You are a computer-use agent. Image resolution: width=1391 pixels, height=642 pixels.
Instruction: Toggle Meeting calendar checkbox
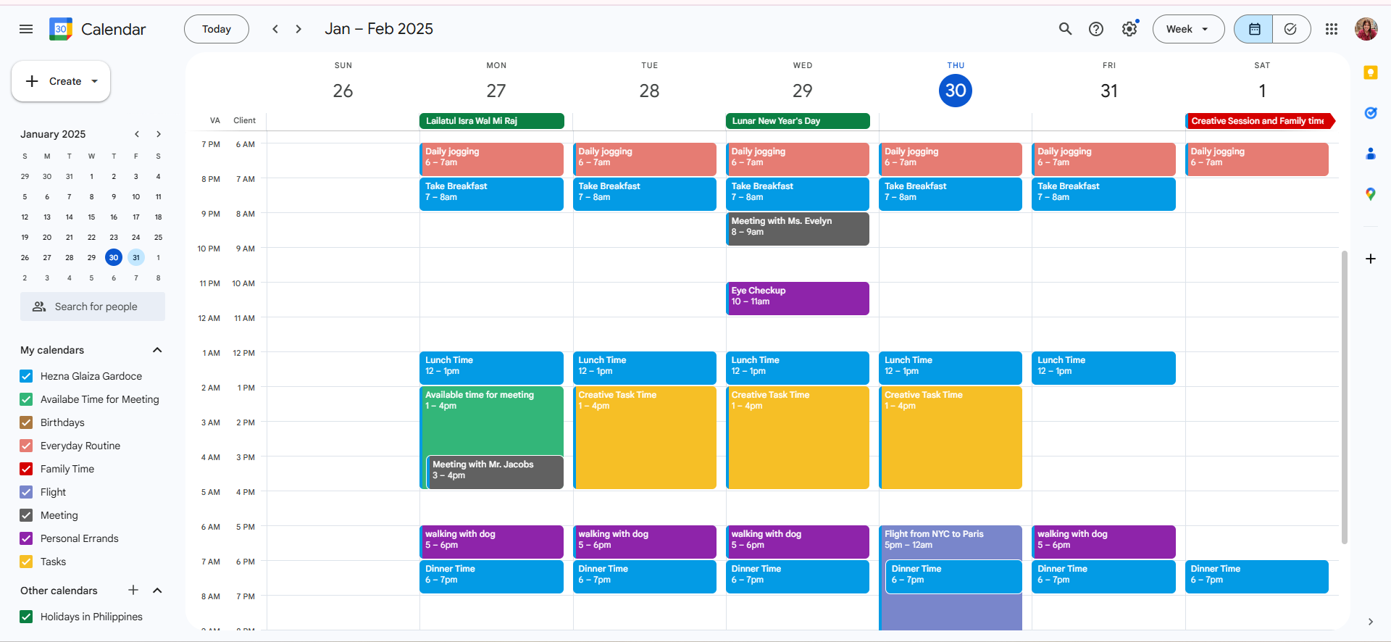[26, 515]
